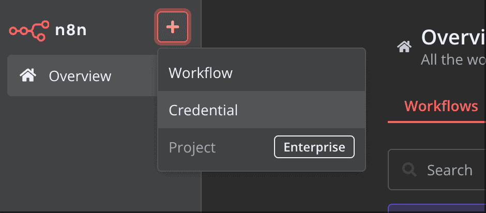The image size is (486, 213).
Task: Click the Overview page heading
Action: point(453,37)
